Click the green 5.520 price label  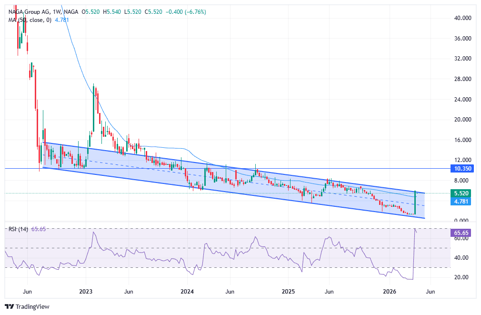(x=461, y=194)
